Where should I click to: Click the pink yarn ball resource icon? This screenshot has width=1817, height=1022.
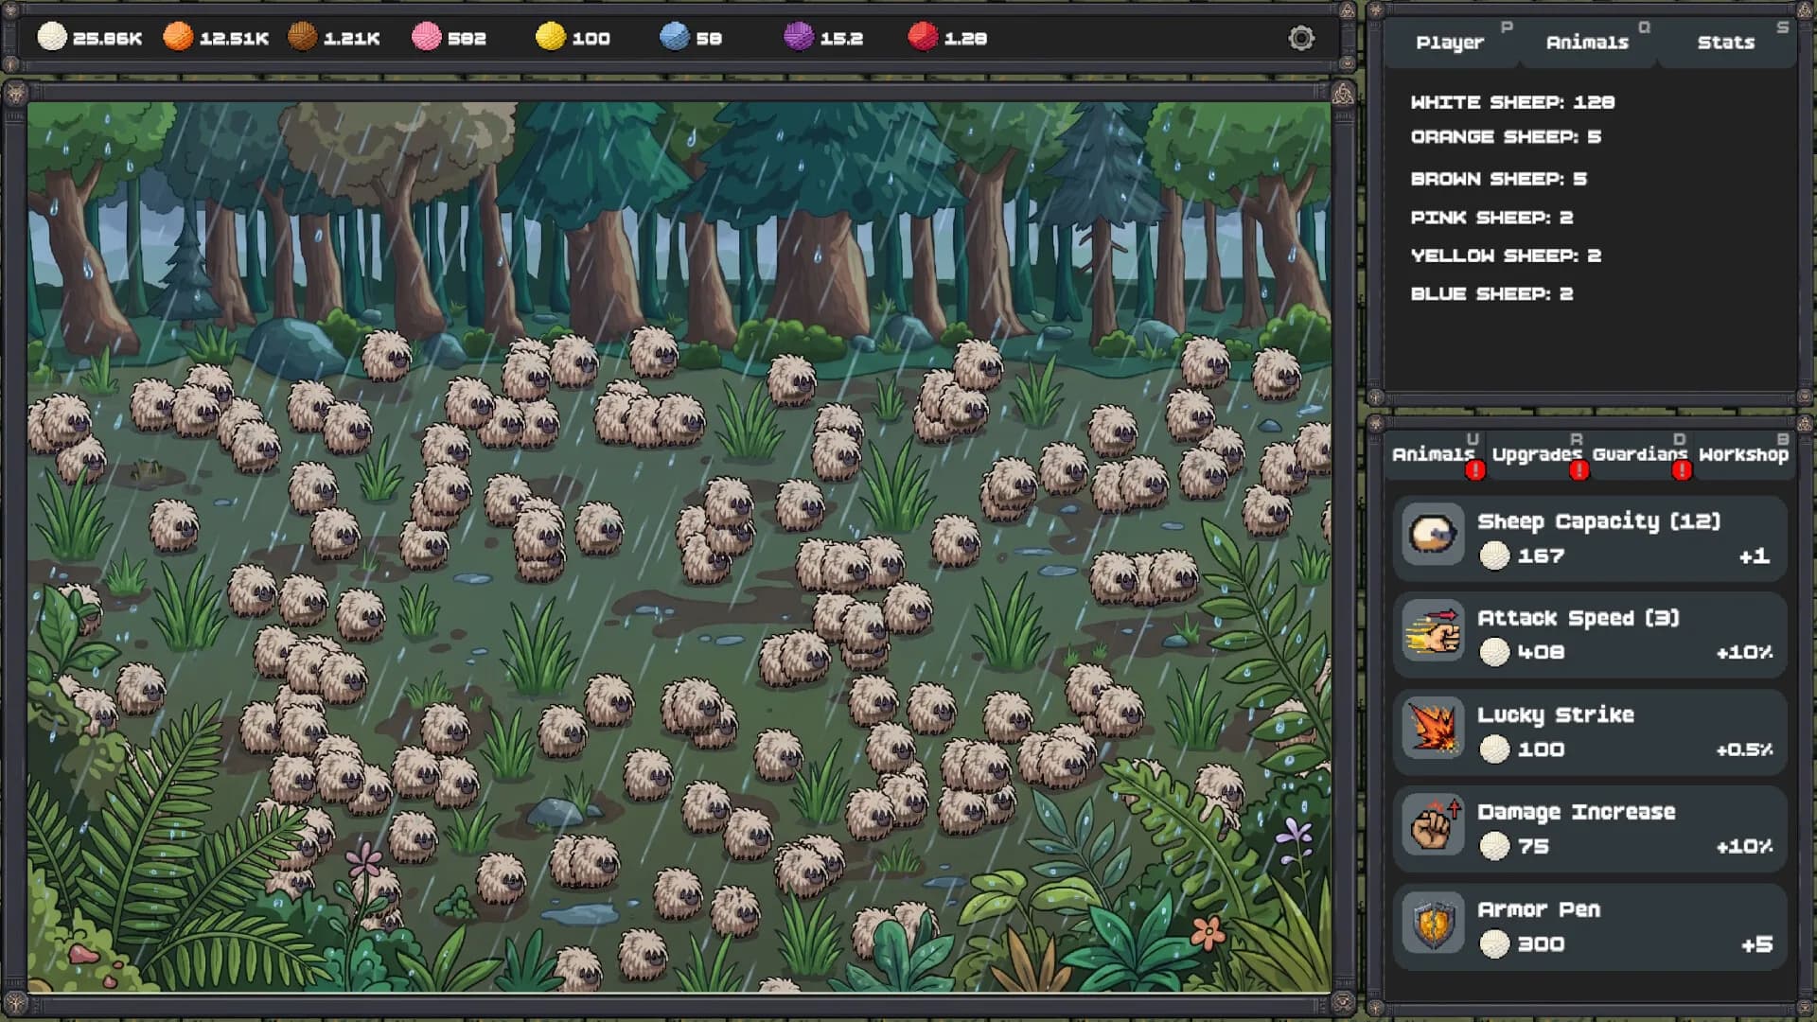[x=427, y=37]
